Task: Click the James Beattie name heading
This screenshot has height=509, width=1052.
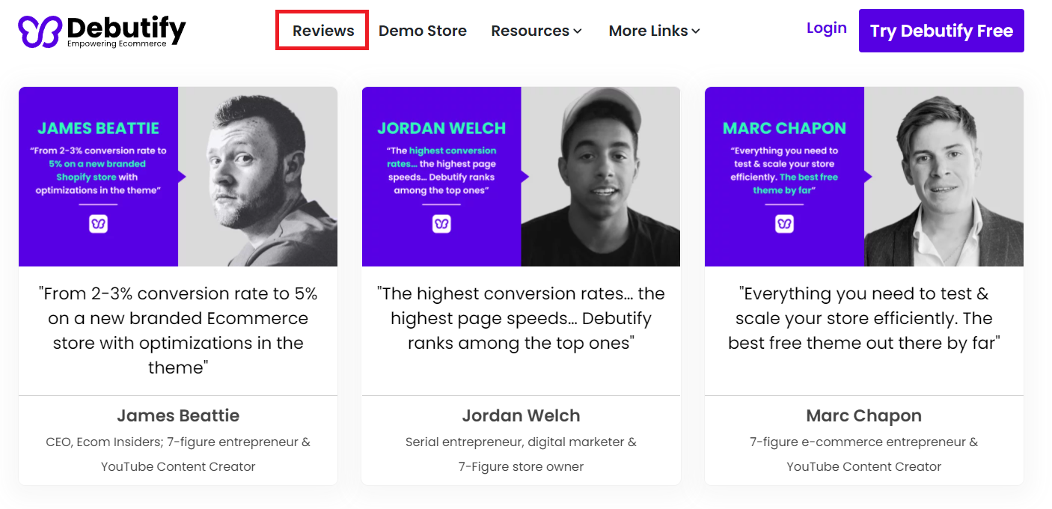Action: tap(178, 415)
